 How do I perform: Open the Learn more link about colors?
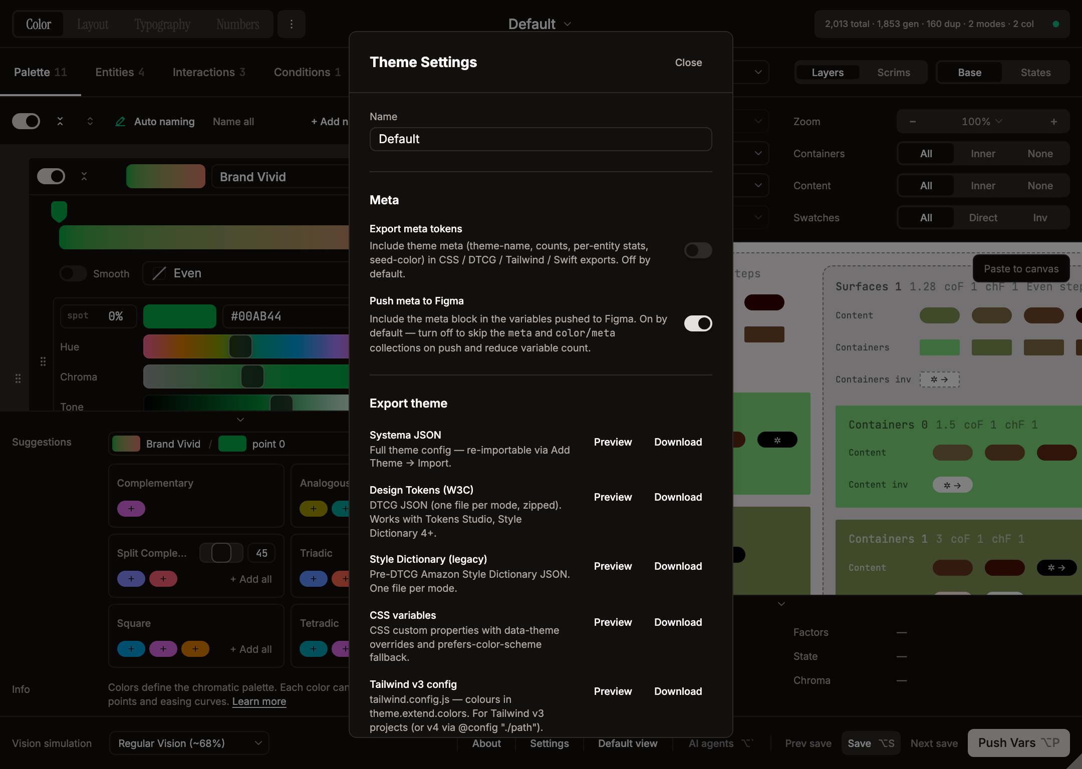click(x=258, y=701)
